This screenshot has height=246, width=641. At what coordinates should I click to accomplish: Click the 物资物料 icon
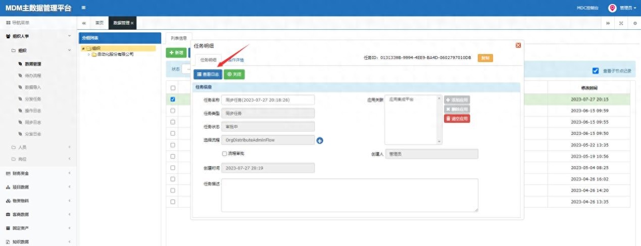click(x=8, y=201)
